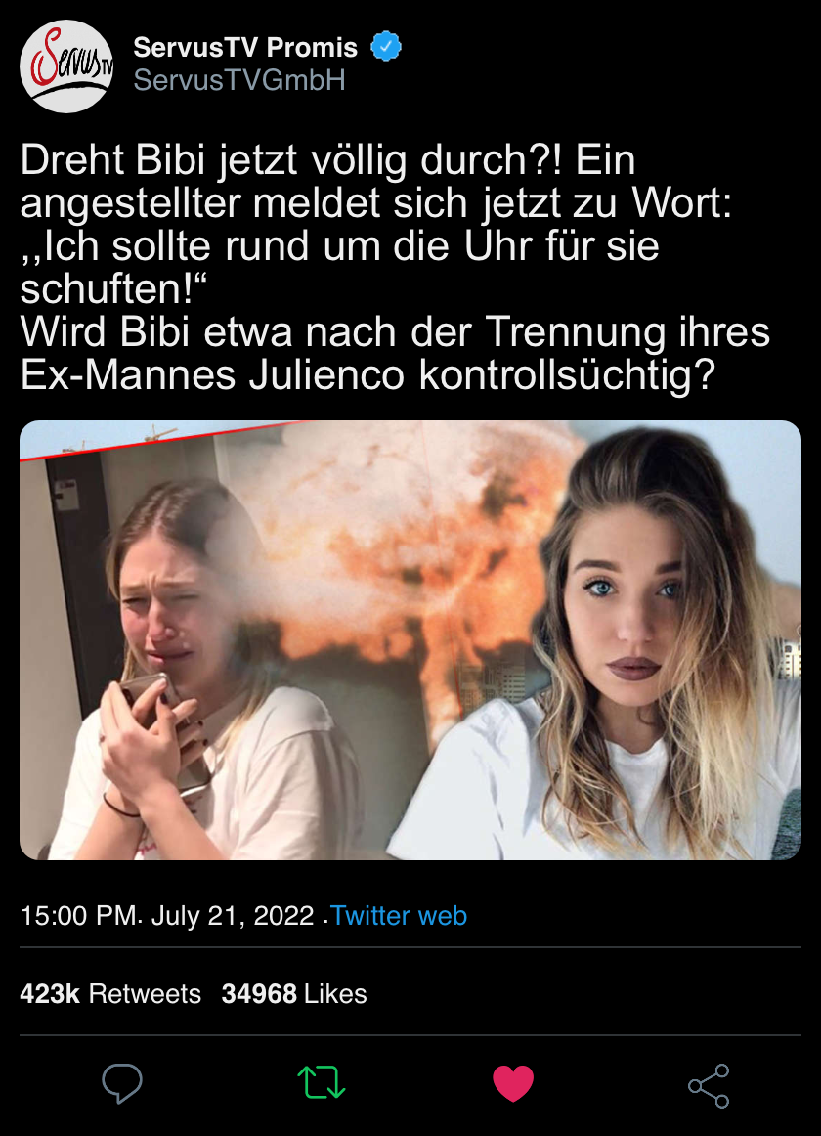Retweet using the green arrows icon
Image resolution: width=821 pixels, height=1136 pixels.
[x=322, y=1083]
